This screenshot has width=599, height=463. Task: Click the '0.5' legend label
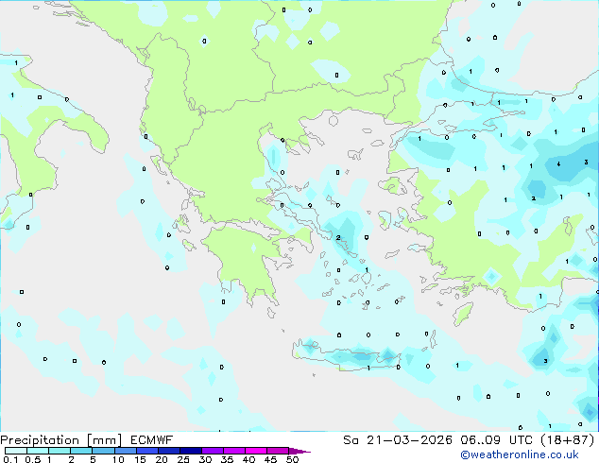[x=33, y=459]
